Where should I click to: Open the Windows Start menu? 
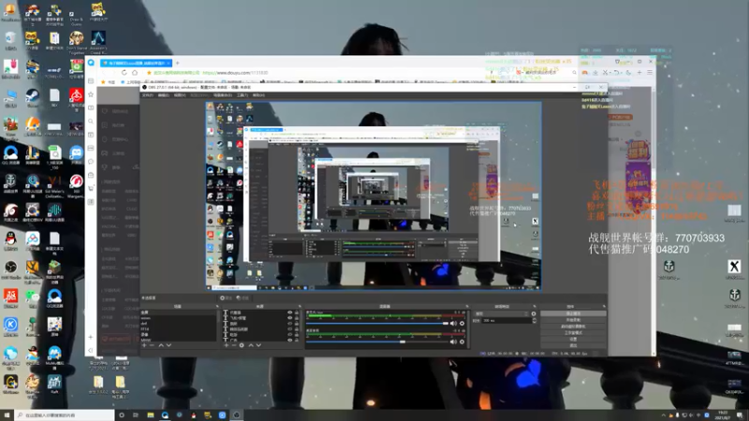click(7, 414)
